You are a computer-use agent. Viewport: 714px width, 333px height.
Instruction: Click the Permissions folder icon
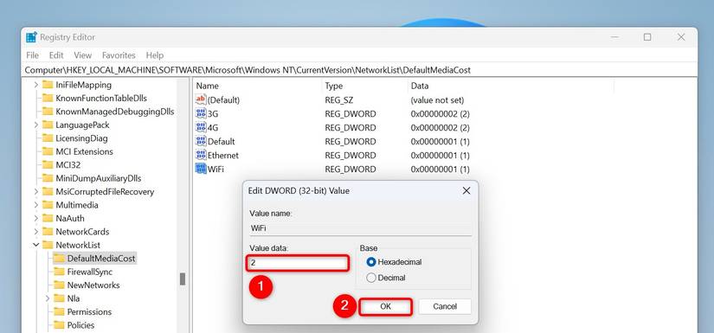point(59,311)
